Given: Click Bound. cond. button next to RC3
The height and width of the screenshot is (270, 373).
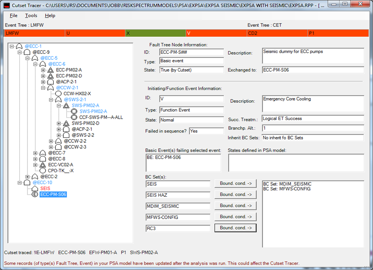Looking at the screenshot, I should click(x=235, y=228).
